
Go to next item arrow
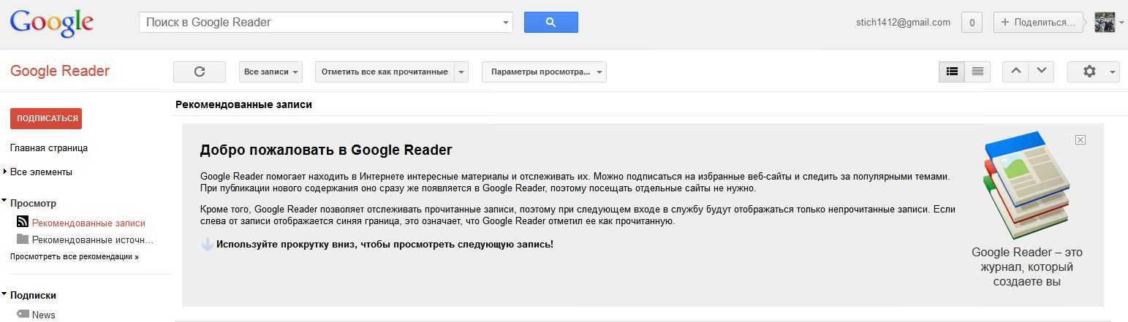pos(1041,72)
